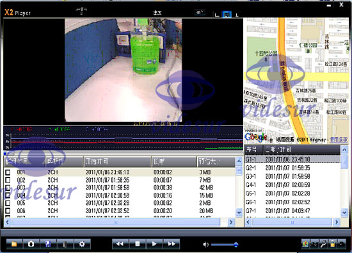Screen dimensions: 352x253
Task: Select event row G3-1
Action: pyautogui.click(x=292, y=176)
